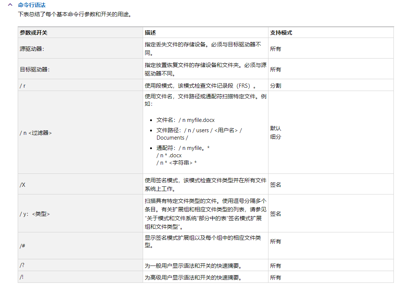Select the 描述 column header
This screenshot has width=399, height=288.
(x=150, y=32)
